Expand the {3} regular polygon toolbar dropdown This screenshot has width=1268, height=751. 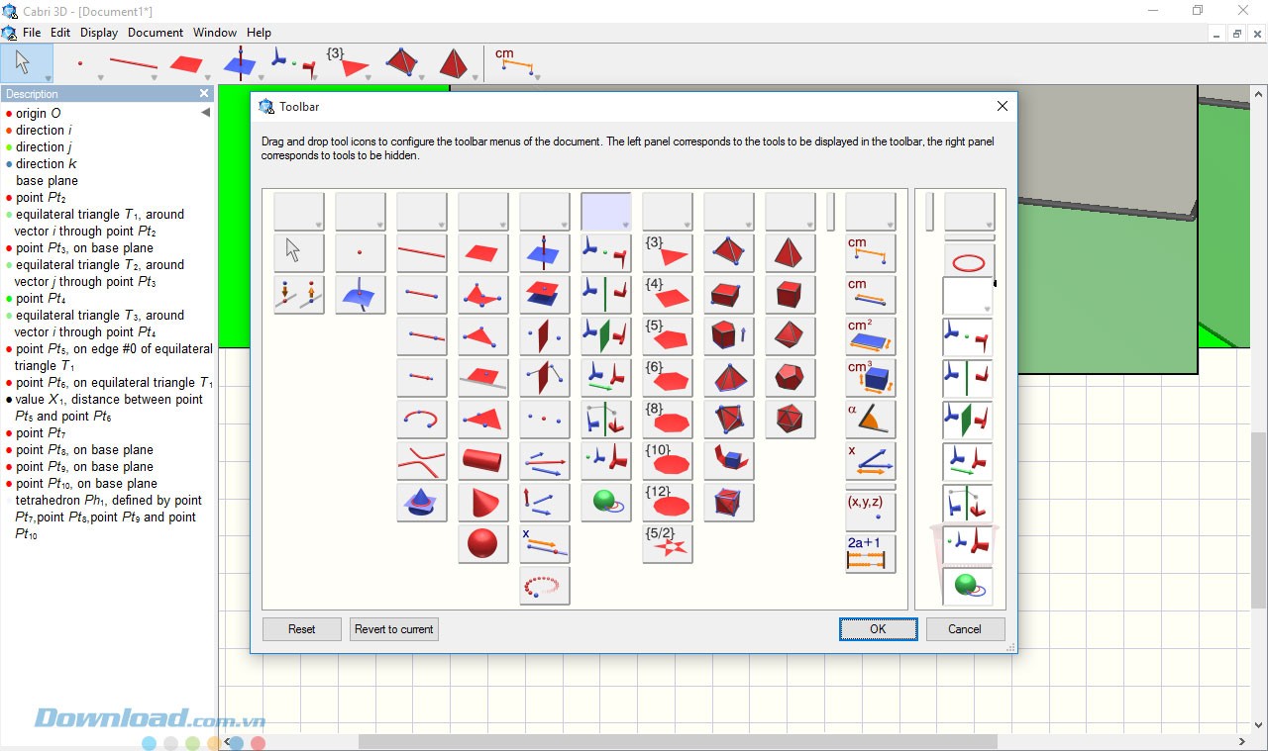(x=368, y=78)
